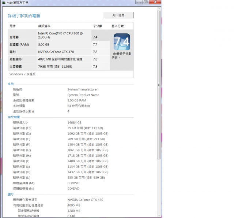Click the 79GB 可用 (總計 112GB) cell
Image resolution: width=234 pixels, height=218 pixels.
[55, 67]
